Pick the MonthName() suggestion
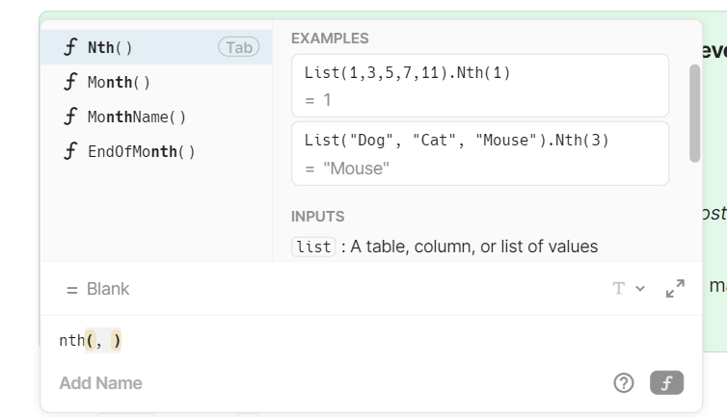Image resolution: width=727 pixels, height=417 pixels. click(137, 117)
